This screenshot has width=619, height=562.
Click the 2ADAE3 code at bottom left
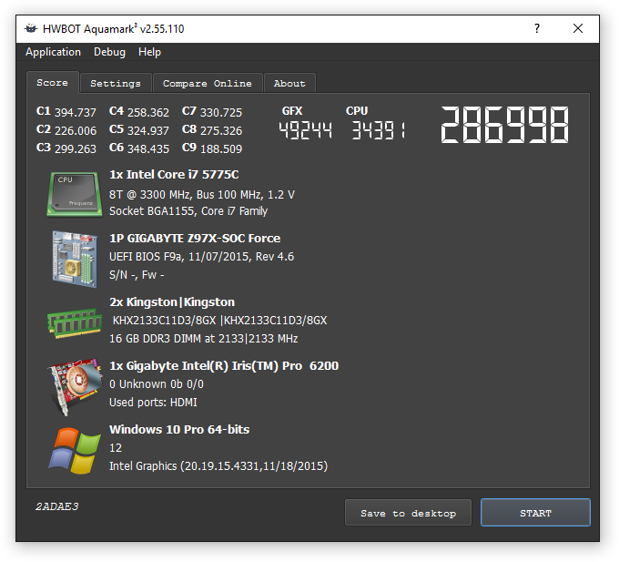point(57,506)
